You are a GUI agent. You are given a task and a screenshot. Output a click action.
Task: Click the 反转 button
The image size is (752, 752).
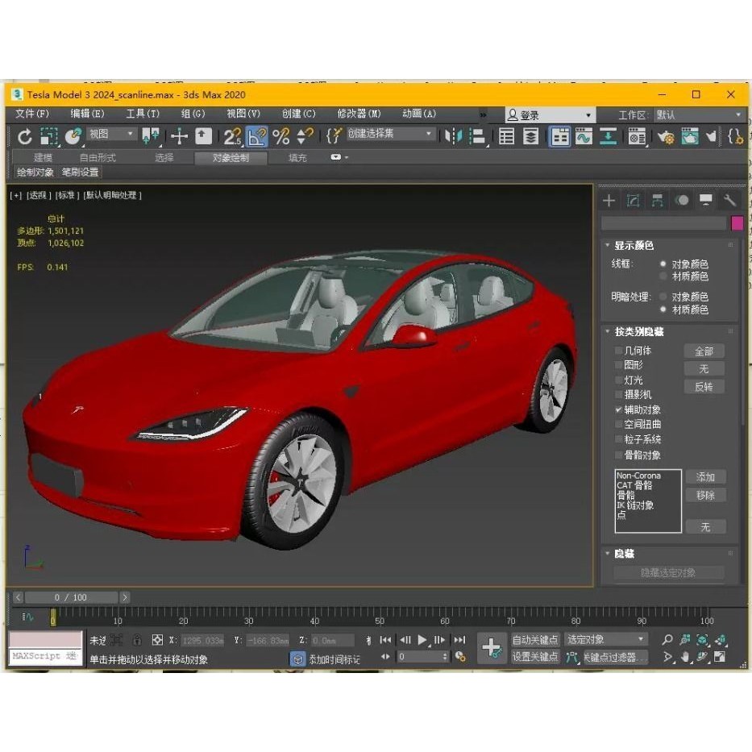704,387
